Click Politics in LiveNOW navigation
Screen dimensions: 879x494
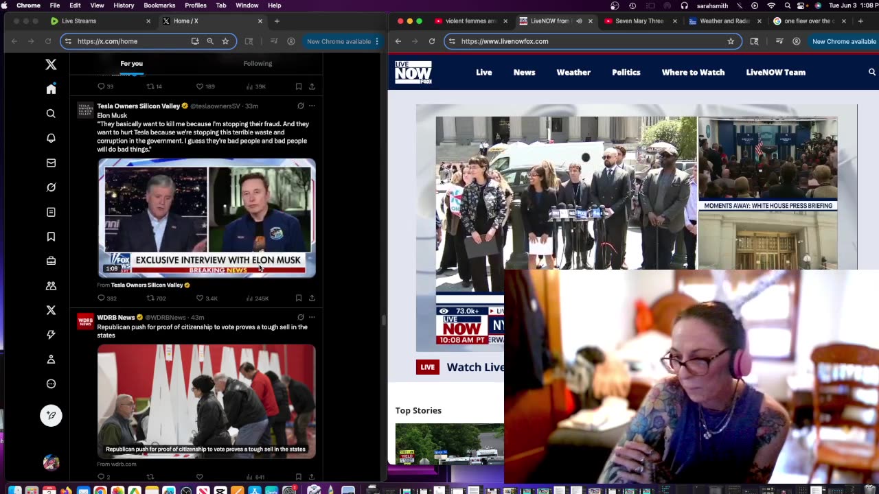[x=626, y=72]
